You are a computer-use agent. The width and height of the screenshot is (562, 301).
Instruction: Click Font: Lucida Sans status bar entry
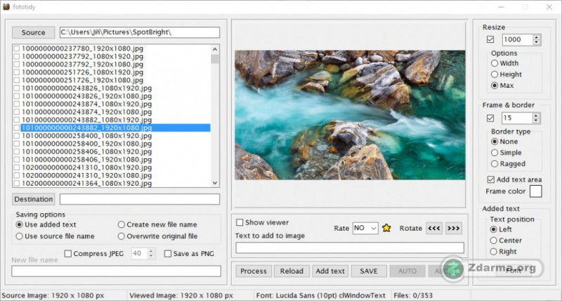click(321, 296)
